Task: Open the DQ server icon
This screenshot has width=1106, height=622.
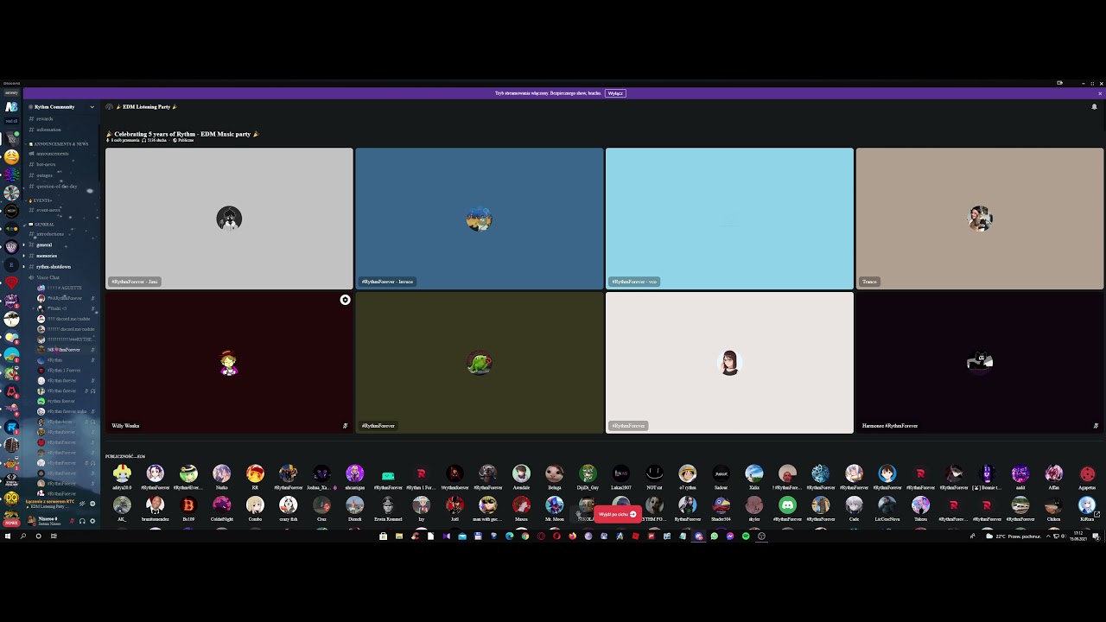Action: tap(11, 498)
